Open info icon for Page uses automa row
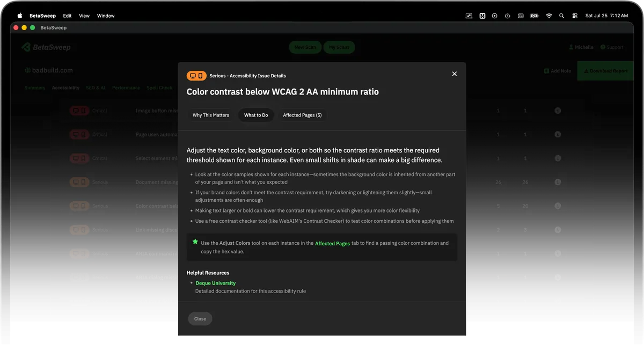Screen dimensions: 644x357 click(558, 134)
